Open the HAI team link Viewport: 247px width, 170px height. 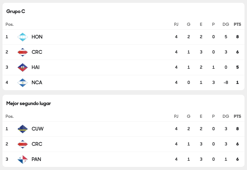point(35,67)
